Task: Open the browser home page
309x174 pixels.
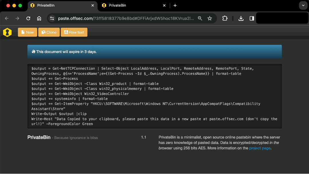Action: pyautogui.click(x=39, y=18)
